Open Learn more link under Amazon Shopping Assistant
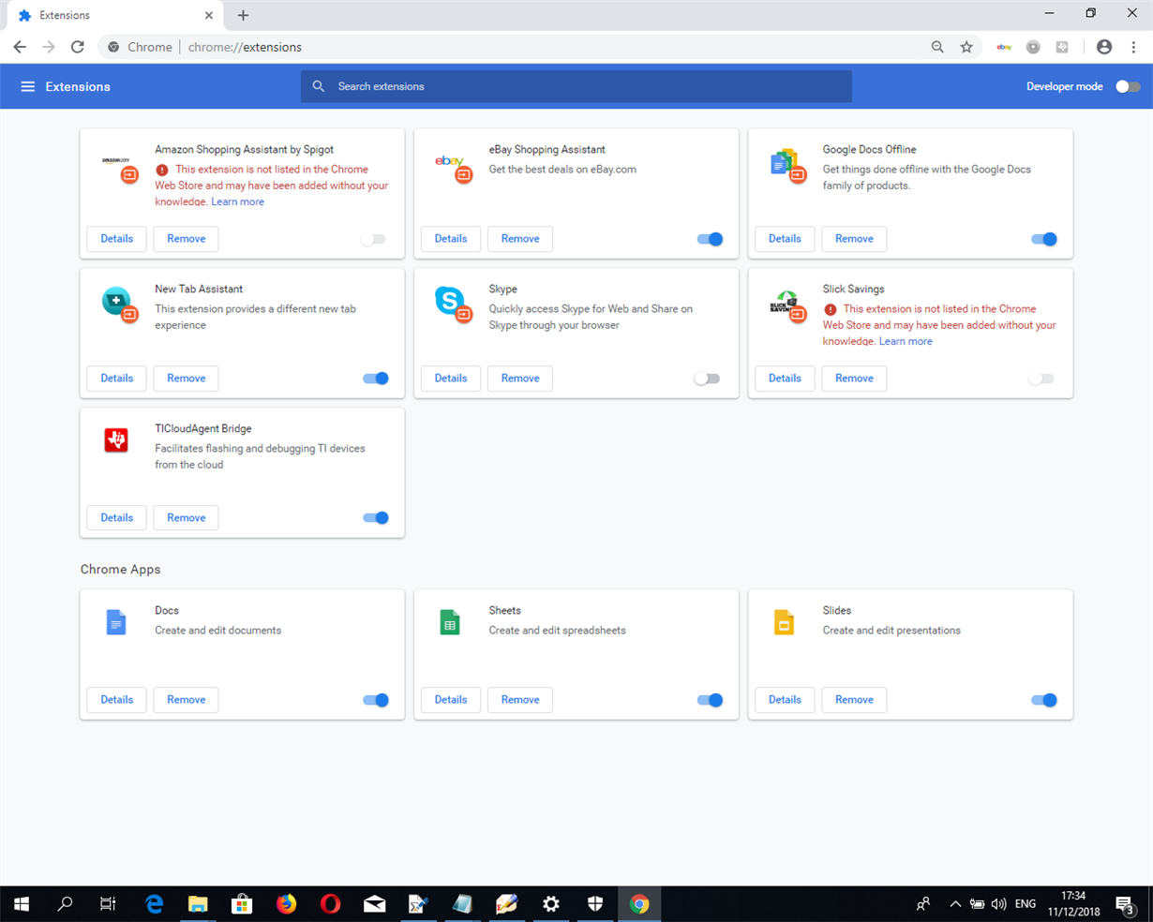The width and height of the screenshot is (1153, 922). click(238, 202)
